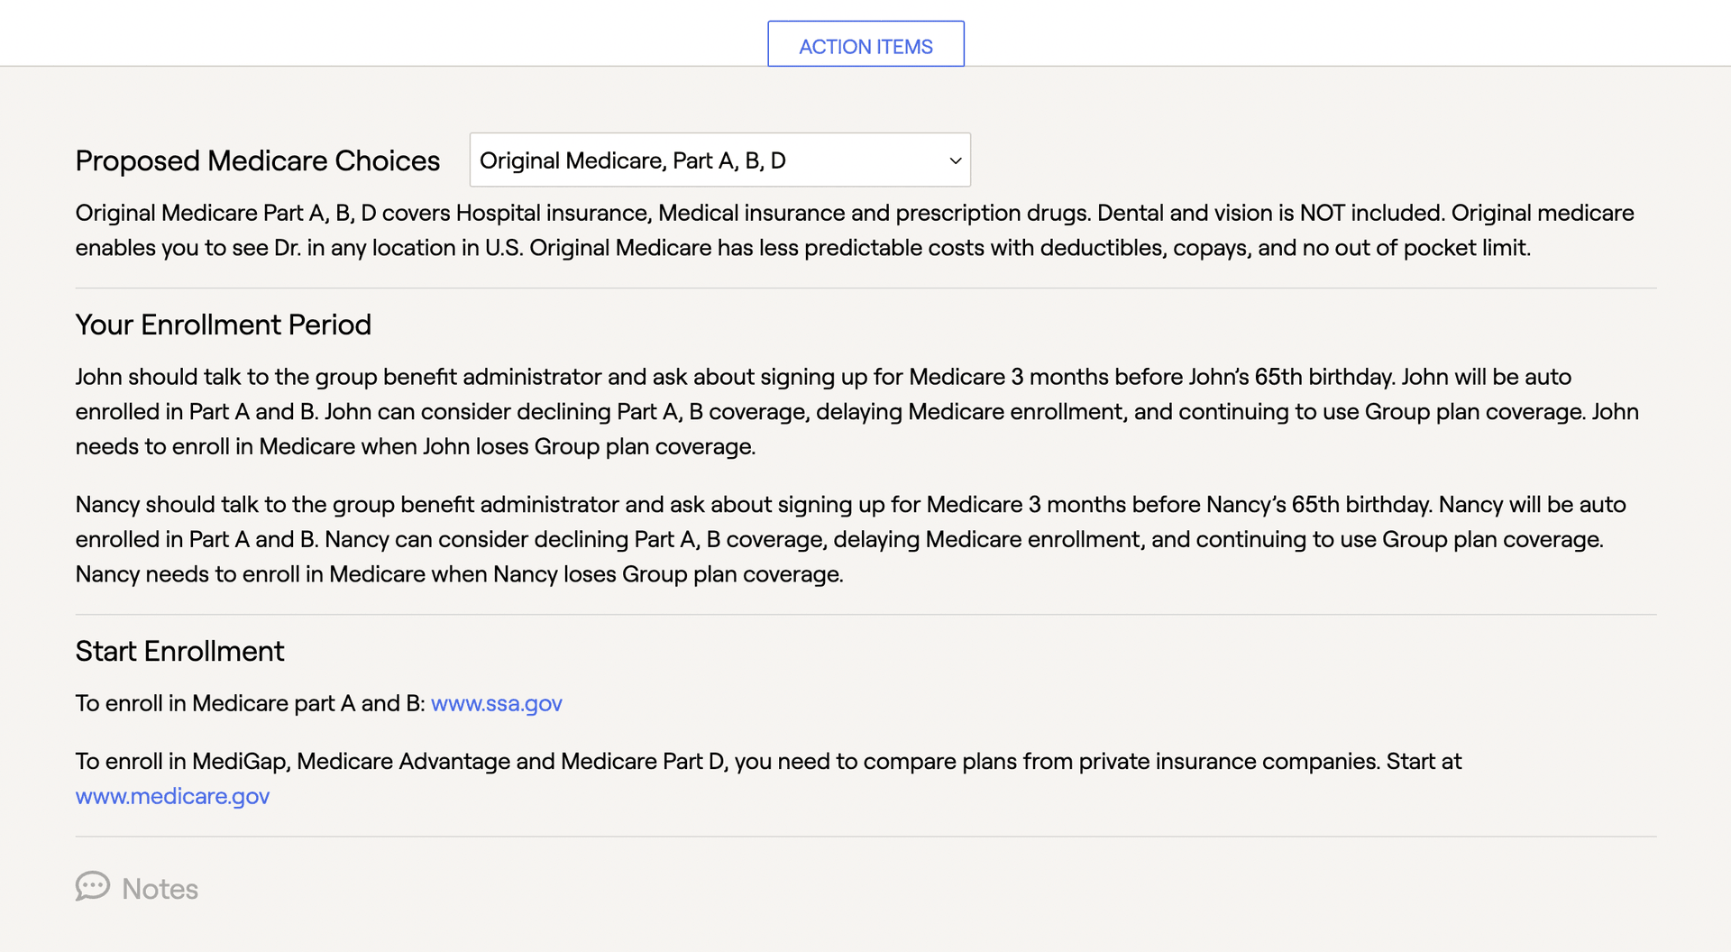
Task: Click the 'Proposed Medicare Choices' heading
Action: 258,160
